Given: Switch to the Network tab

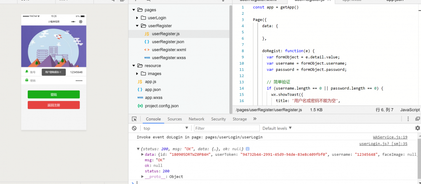Looking at the screenshot, I should point(196,119).
